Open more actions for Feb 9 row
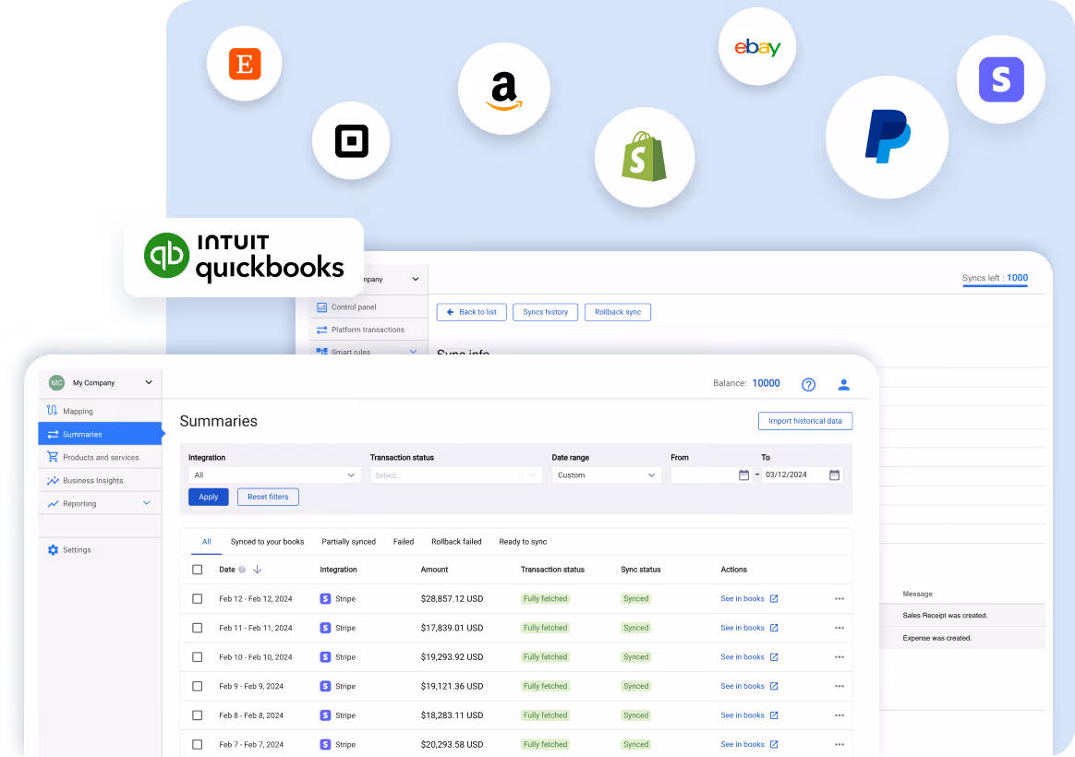This screenshot has height=757, width=1075. pyautogui.click(x=839, y=686)
